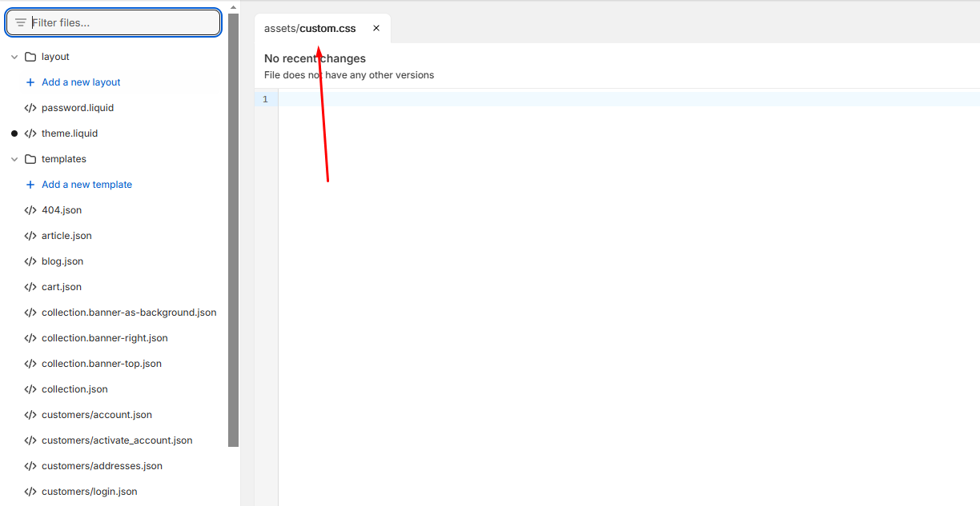Collapse the layout folder chevron
The image size is (980, 506).
pyautogui.click(x=14, y=57)
